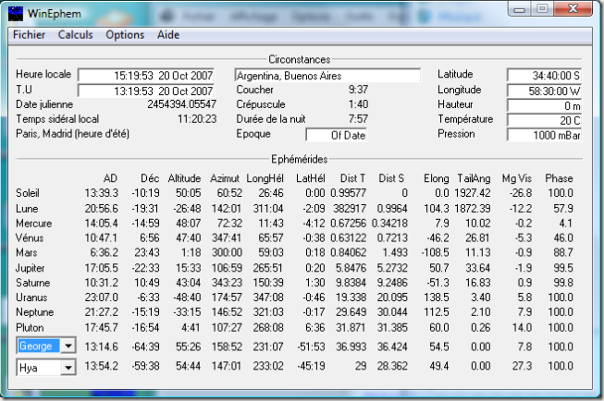This screenshot has width=604, height=401.
Task: Open the Options menu
Action: [125, 35]
